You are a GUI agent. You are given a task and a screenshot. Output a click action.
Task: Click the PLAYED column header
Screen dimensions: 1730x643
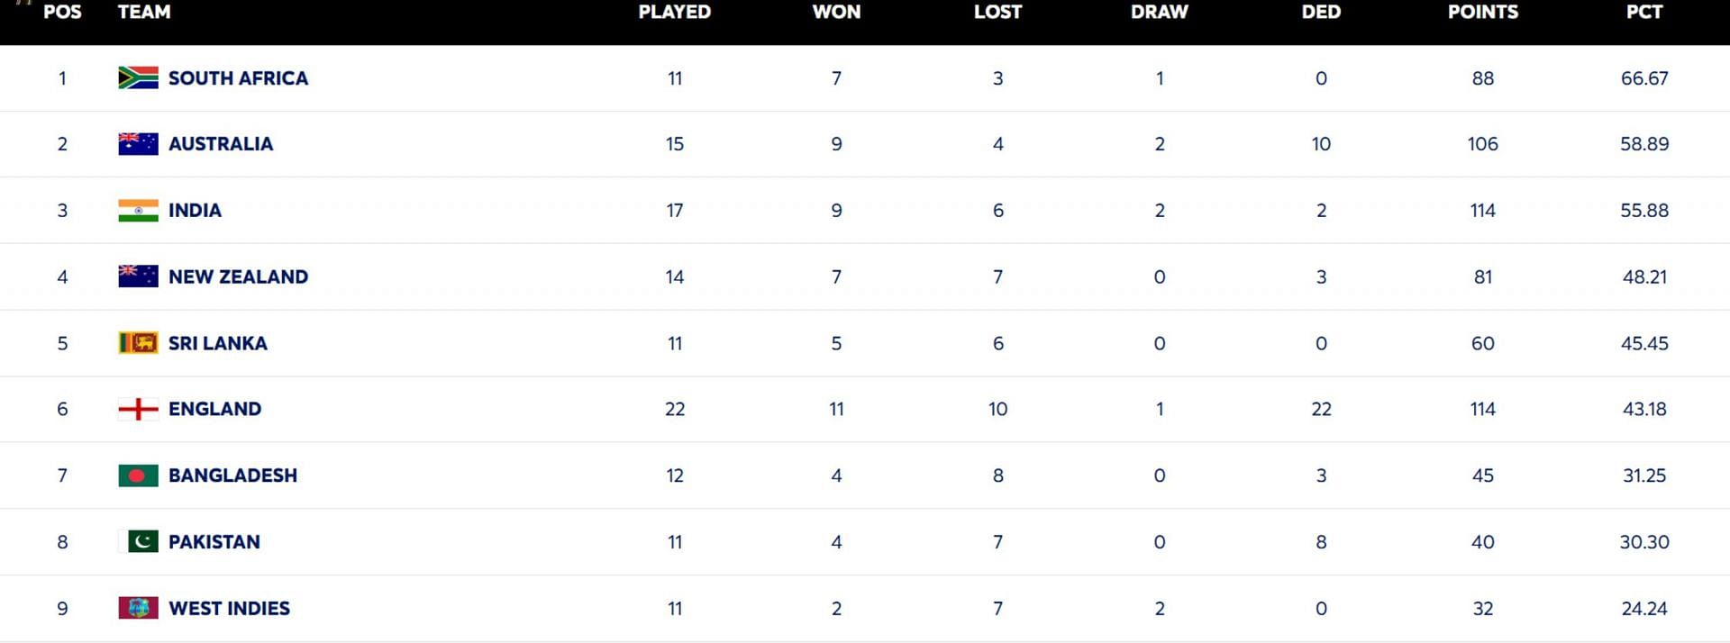675,12
